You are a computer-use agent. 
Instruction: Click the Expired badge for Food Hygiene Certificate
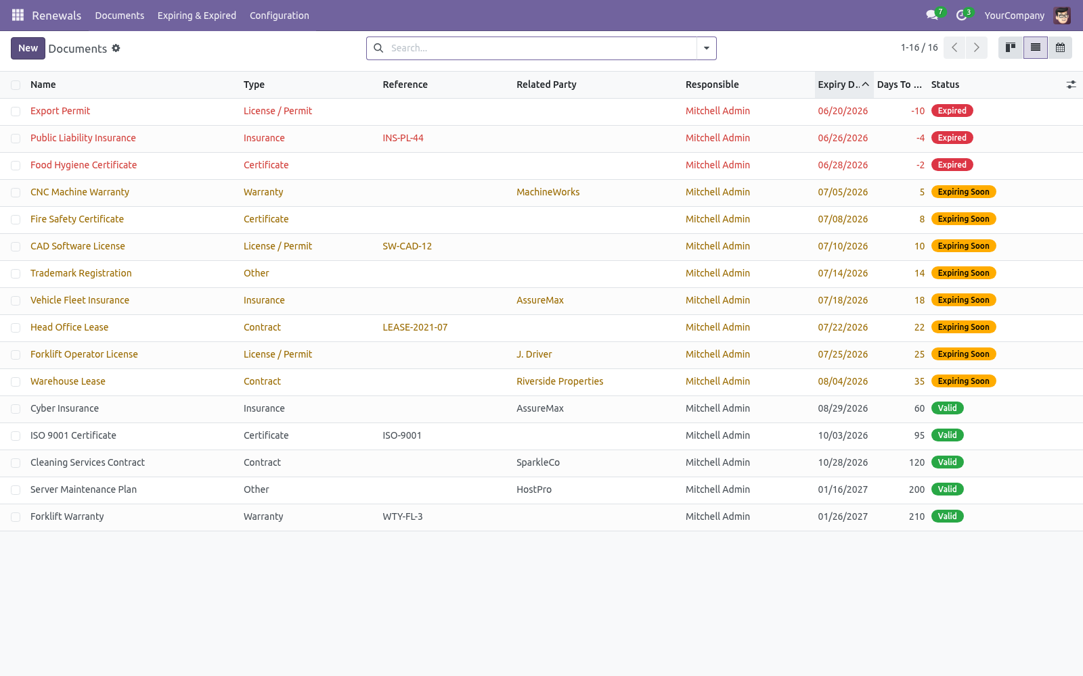pos(952,165)
